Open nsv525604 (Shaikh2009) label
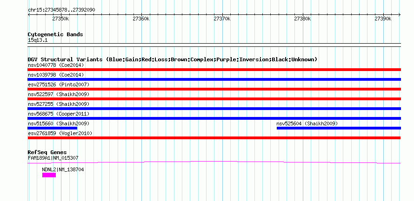This screenshot has height=201, width=414. coord(307,123)
